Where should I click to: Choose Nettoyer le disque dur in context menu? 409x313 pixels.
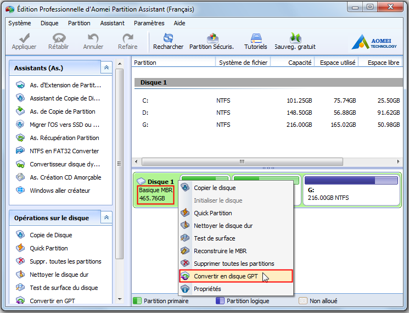pyautogui.click(x=236, y=226)
